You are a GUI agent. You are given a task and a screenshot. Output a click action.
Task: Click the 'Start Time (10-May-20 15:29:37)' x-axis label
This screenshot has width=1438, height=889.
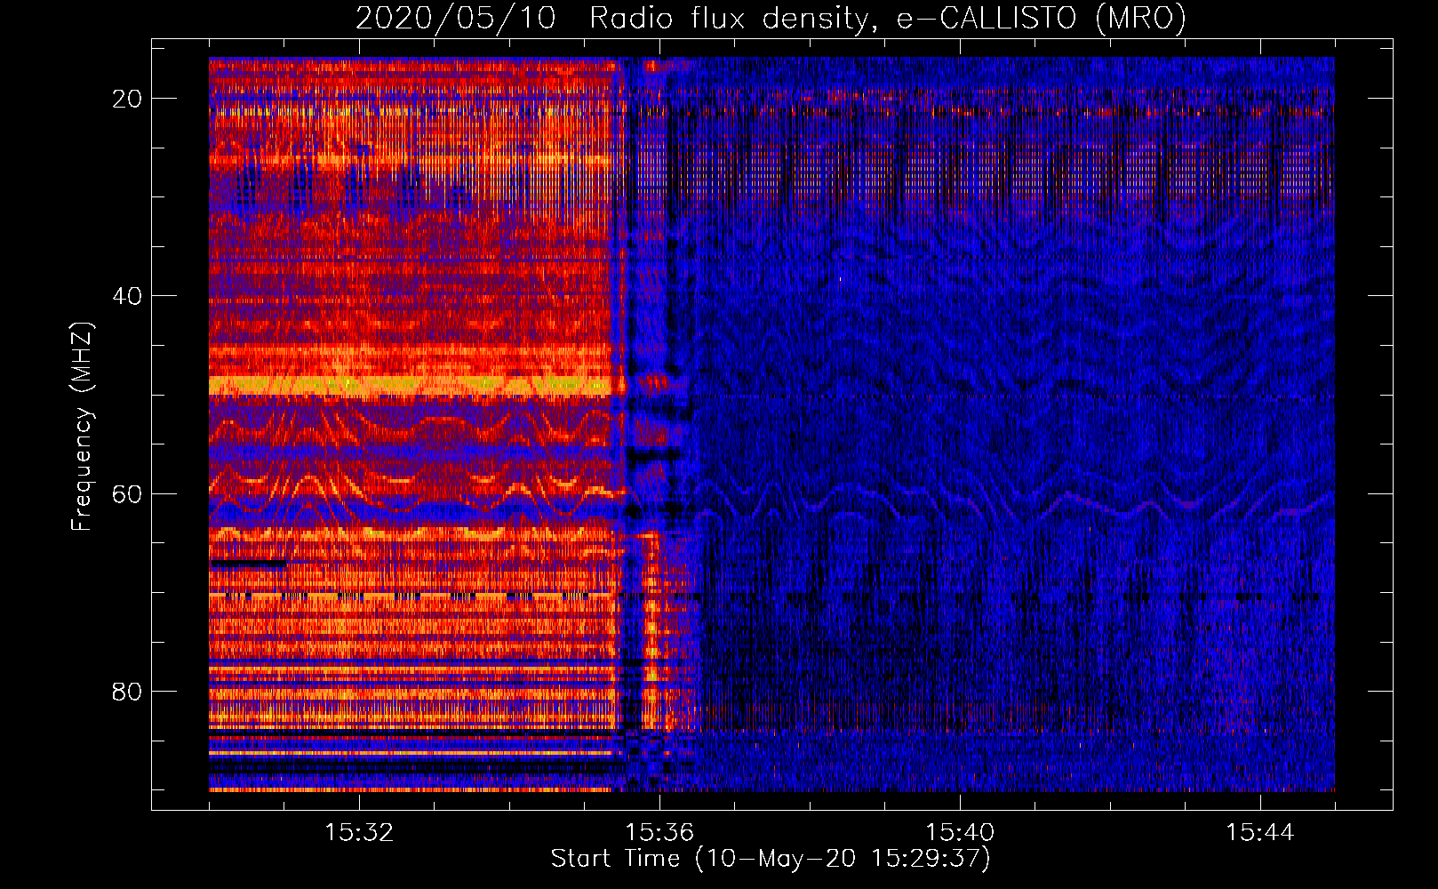click(x=771, y=859)
